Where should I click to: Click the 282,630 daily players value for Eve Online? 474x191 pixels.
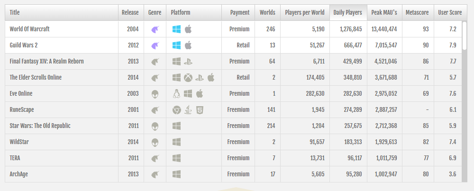point(353,94)
